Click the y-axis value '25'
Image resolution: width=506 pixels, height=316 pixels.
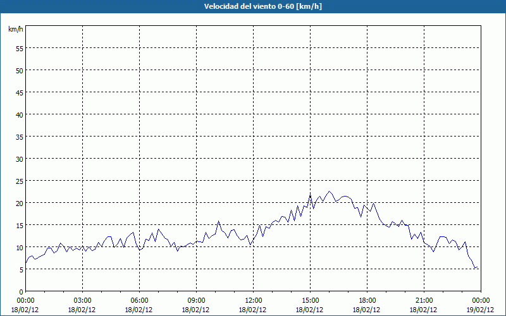20,181
